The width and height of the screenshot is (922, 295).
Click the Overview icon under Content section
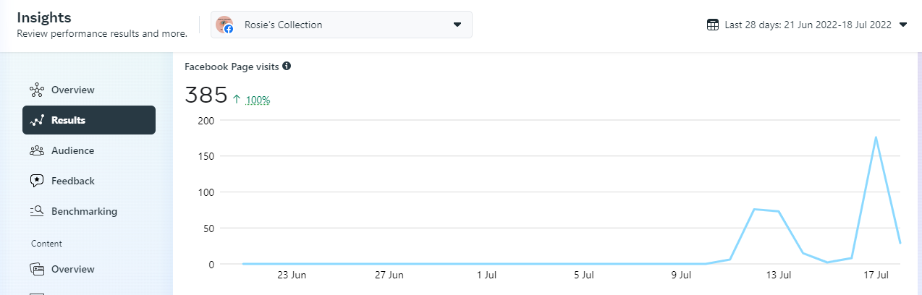pyautogui.click(x=37, y=270)
